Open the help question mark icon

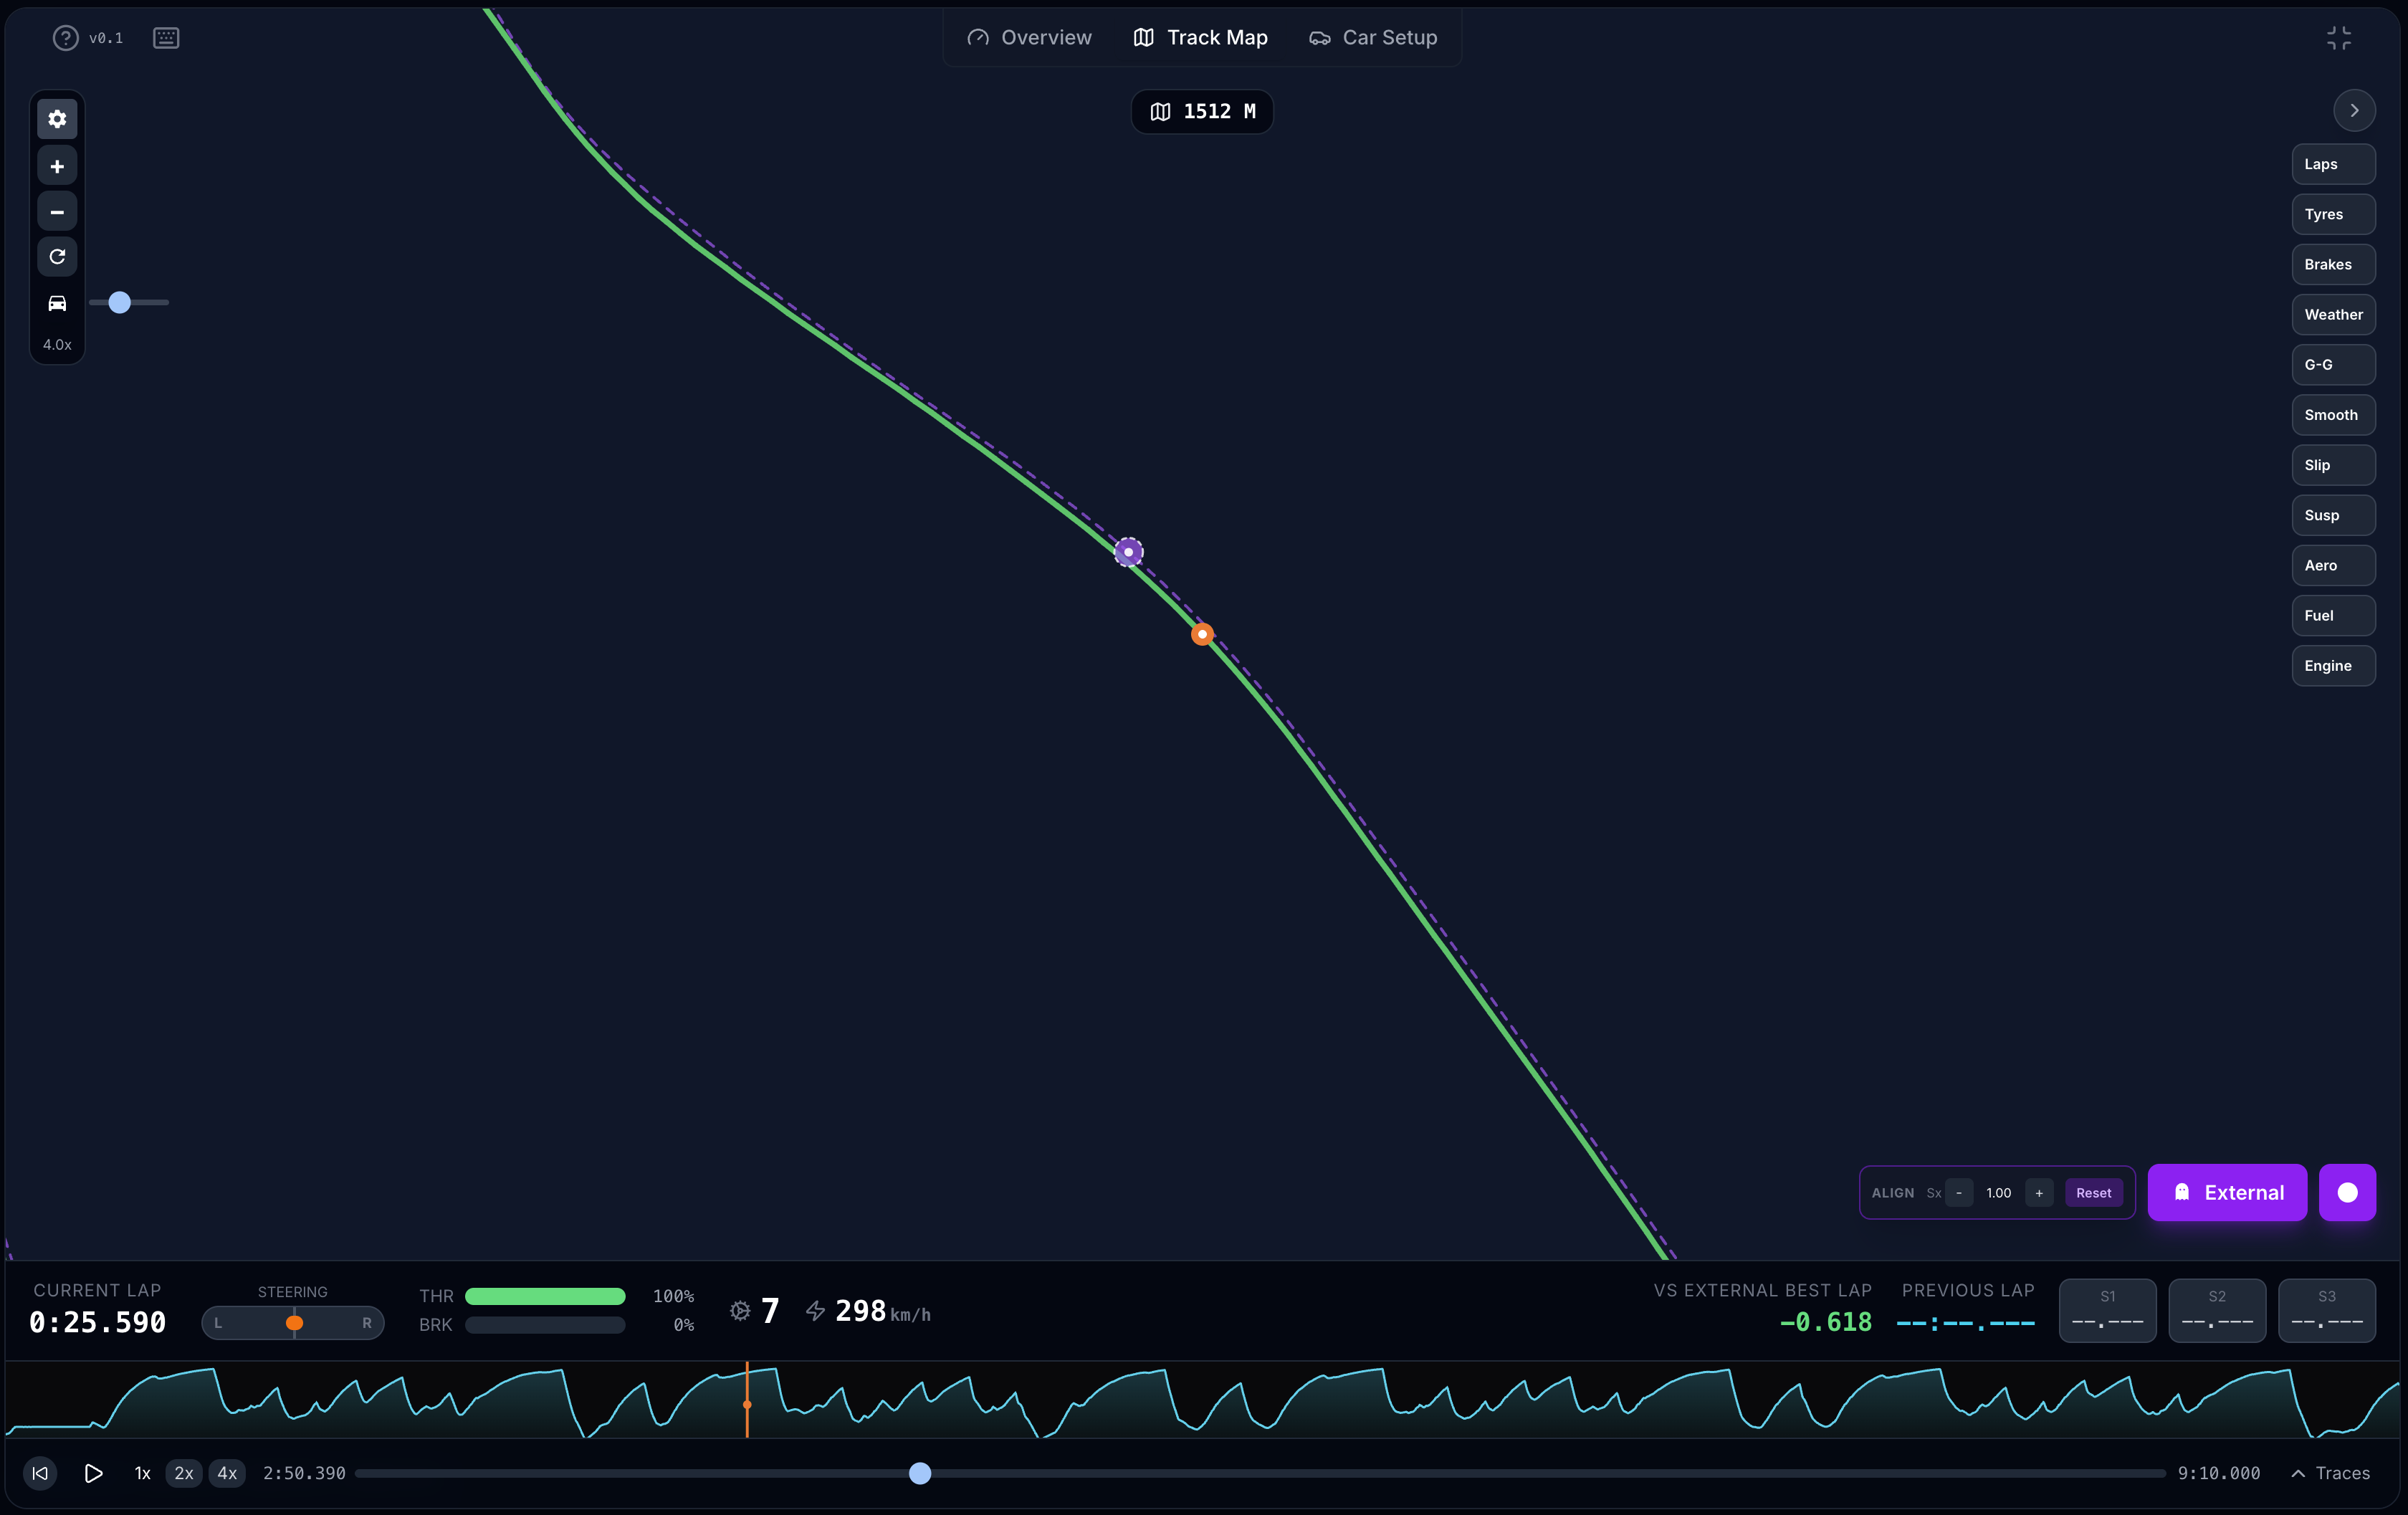click(65, 38)
